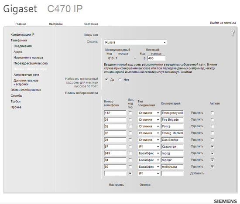
Task: Click Удалить for город2 row
Action: tap(197, 160)
